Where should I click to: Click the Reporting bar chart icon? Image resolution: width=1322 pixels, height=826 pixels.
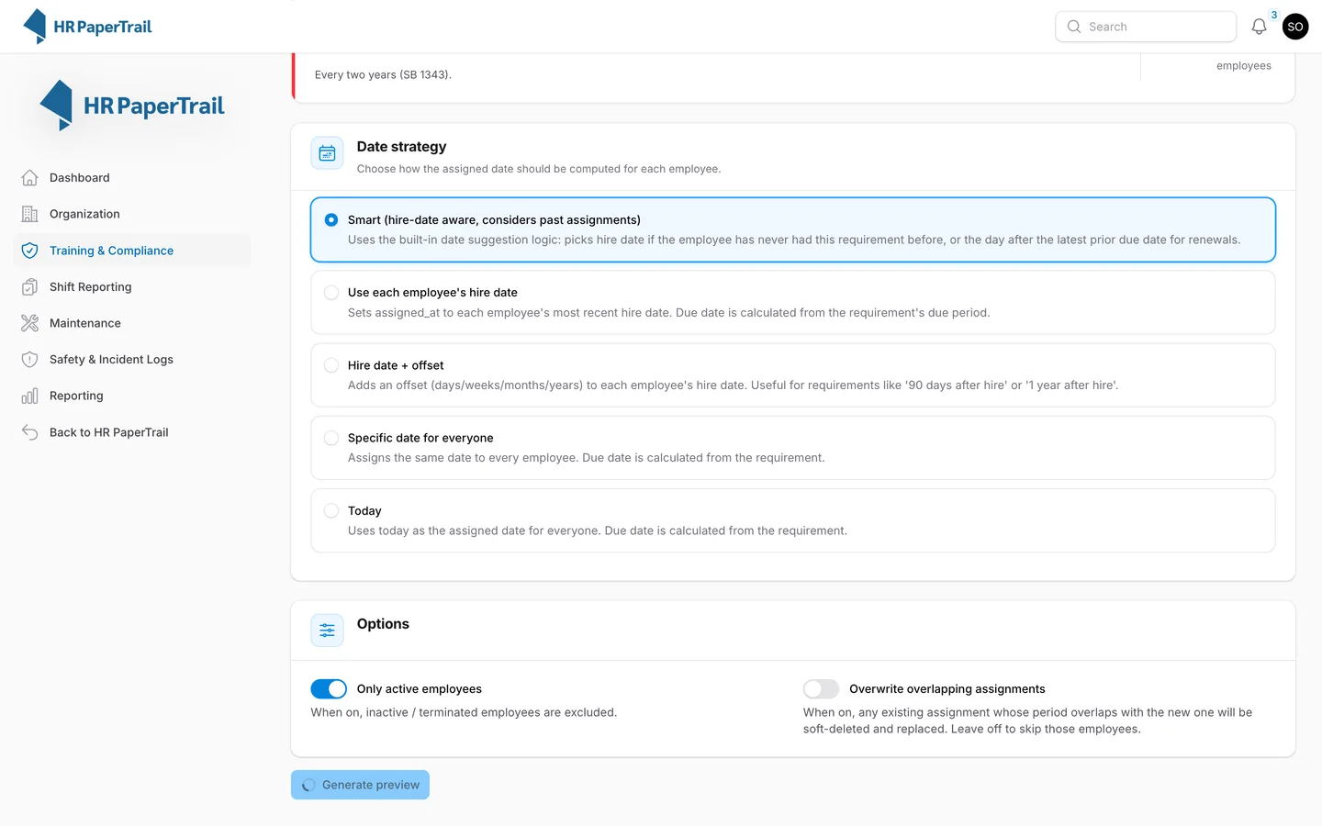(x=30, y=396)
